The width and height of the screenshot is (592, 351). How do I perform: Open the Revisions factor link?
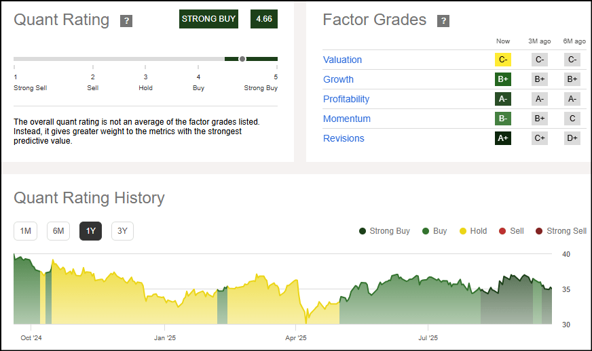344,138
